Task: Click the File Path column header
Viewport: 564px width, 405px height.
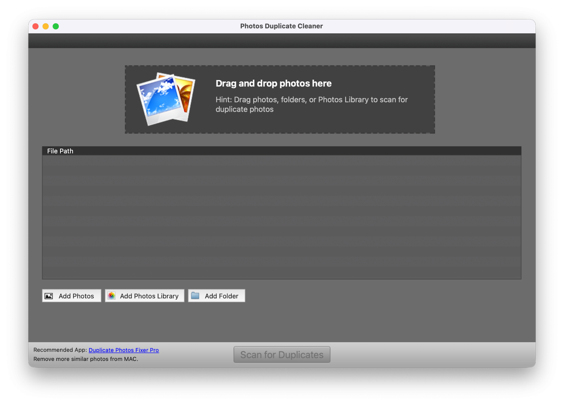Action: [x=60, y=151]
